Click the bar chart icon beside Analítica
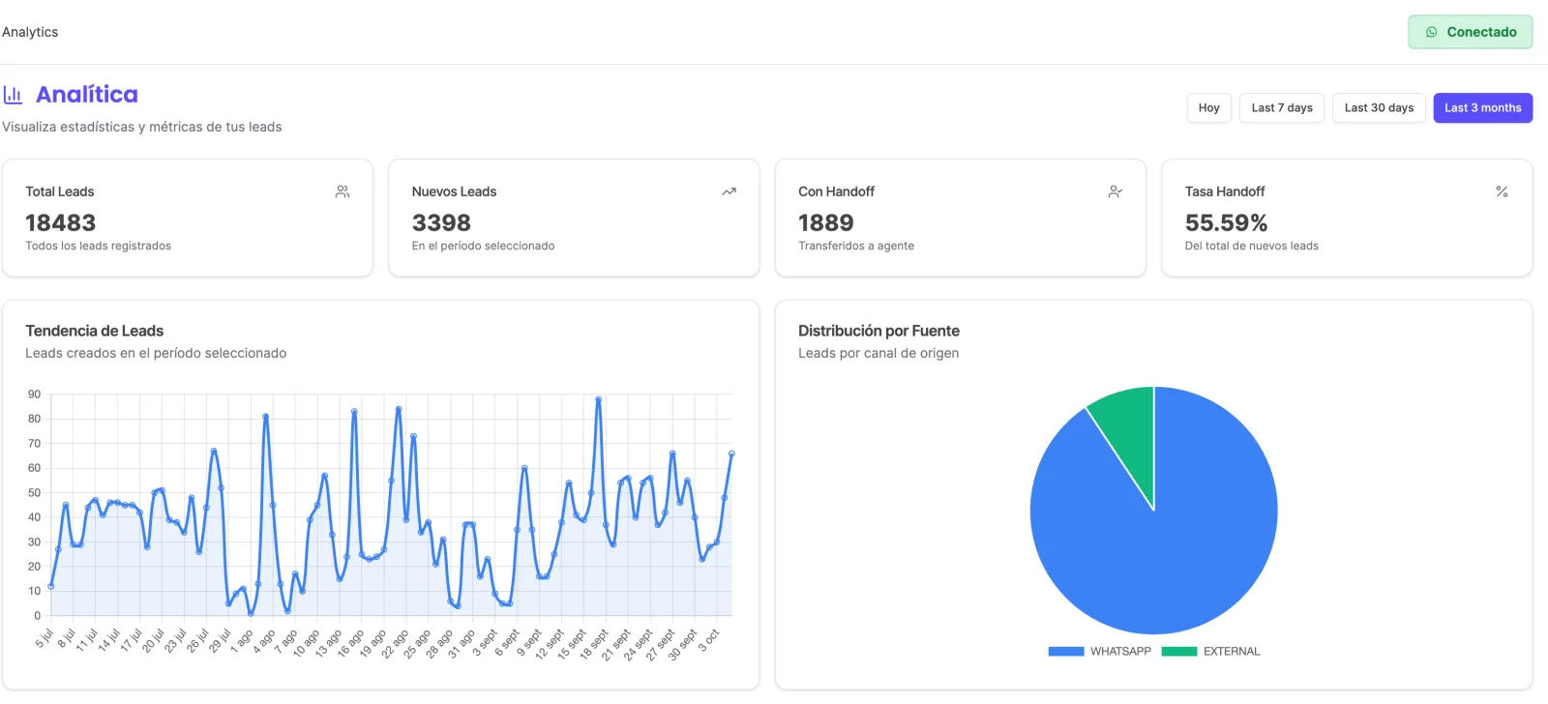Screen dimensions: 1548x704 pyautogui.click(x=13, y=95)
